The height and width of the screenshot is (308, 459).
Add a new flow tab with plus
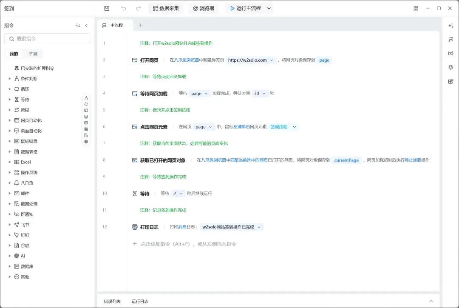[141, 25]
